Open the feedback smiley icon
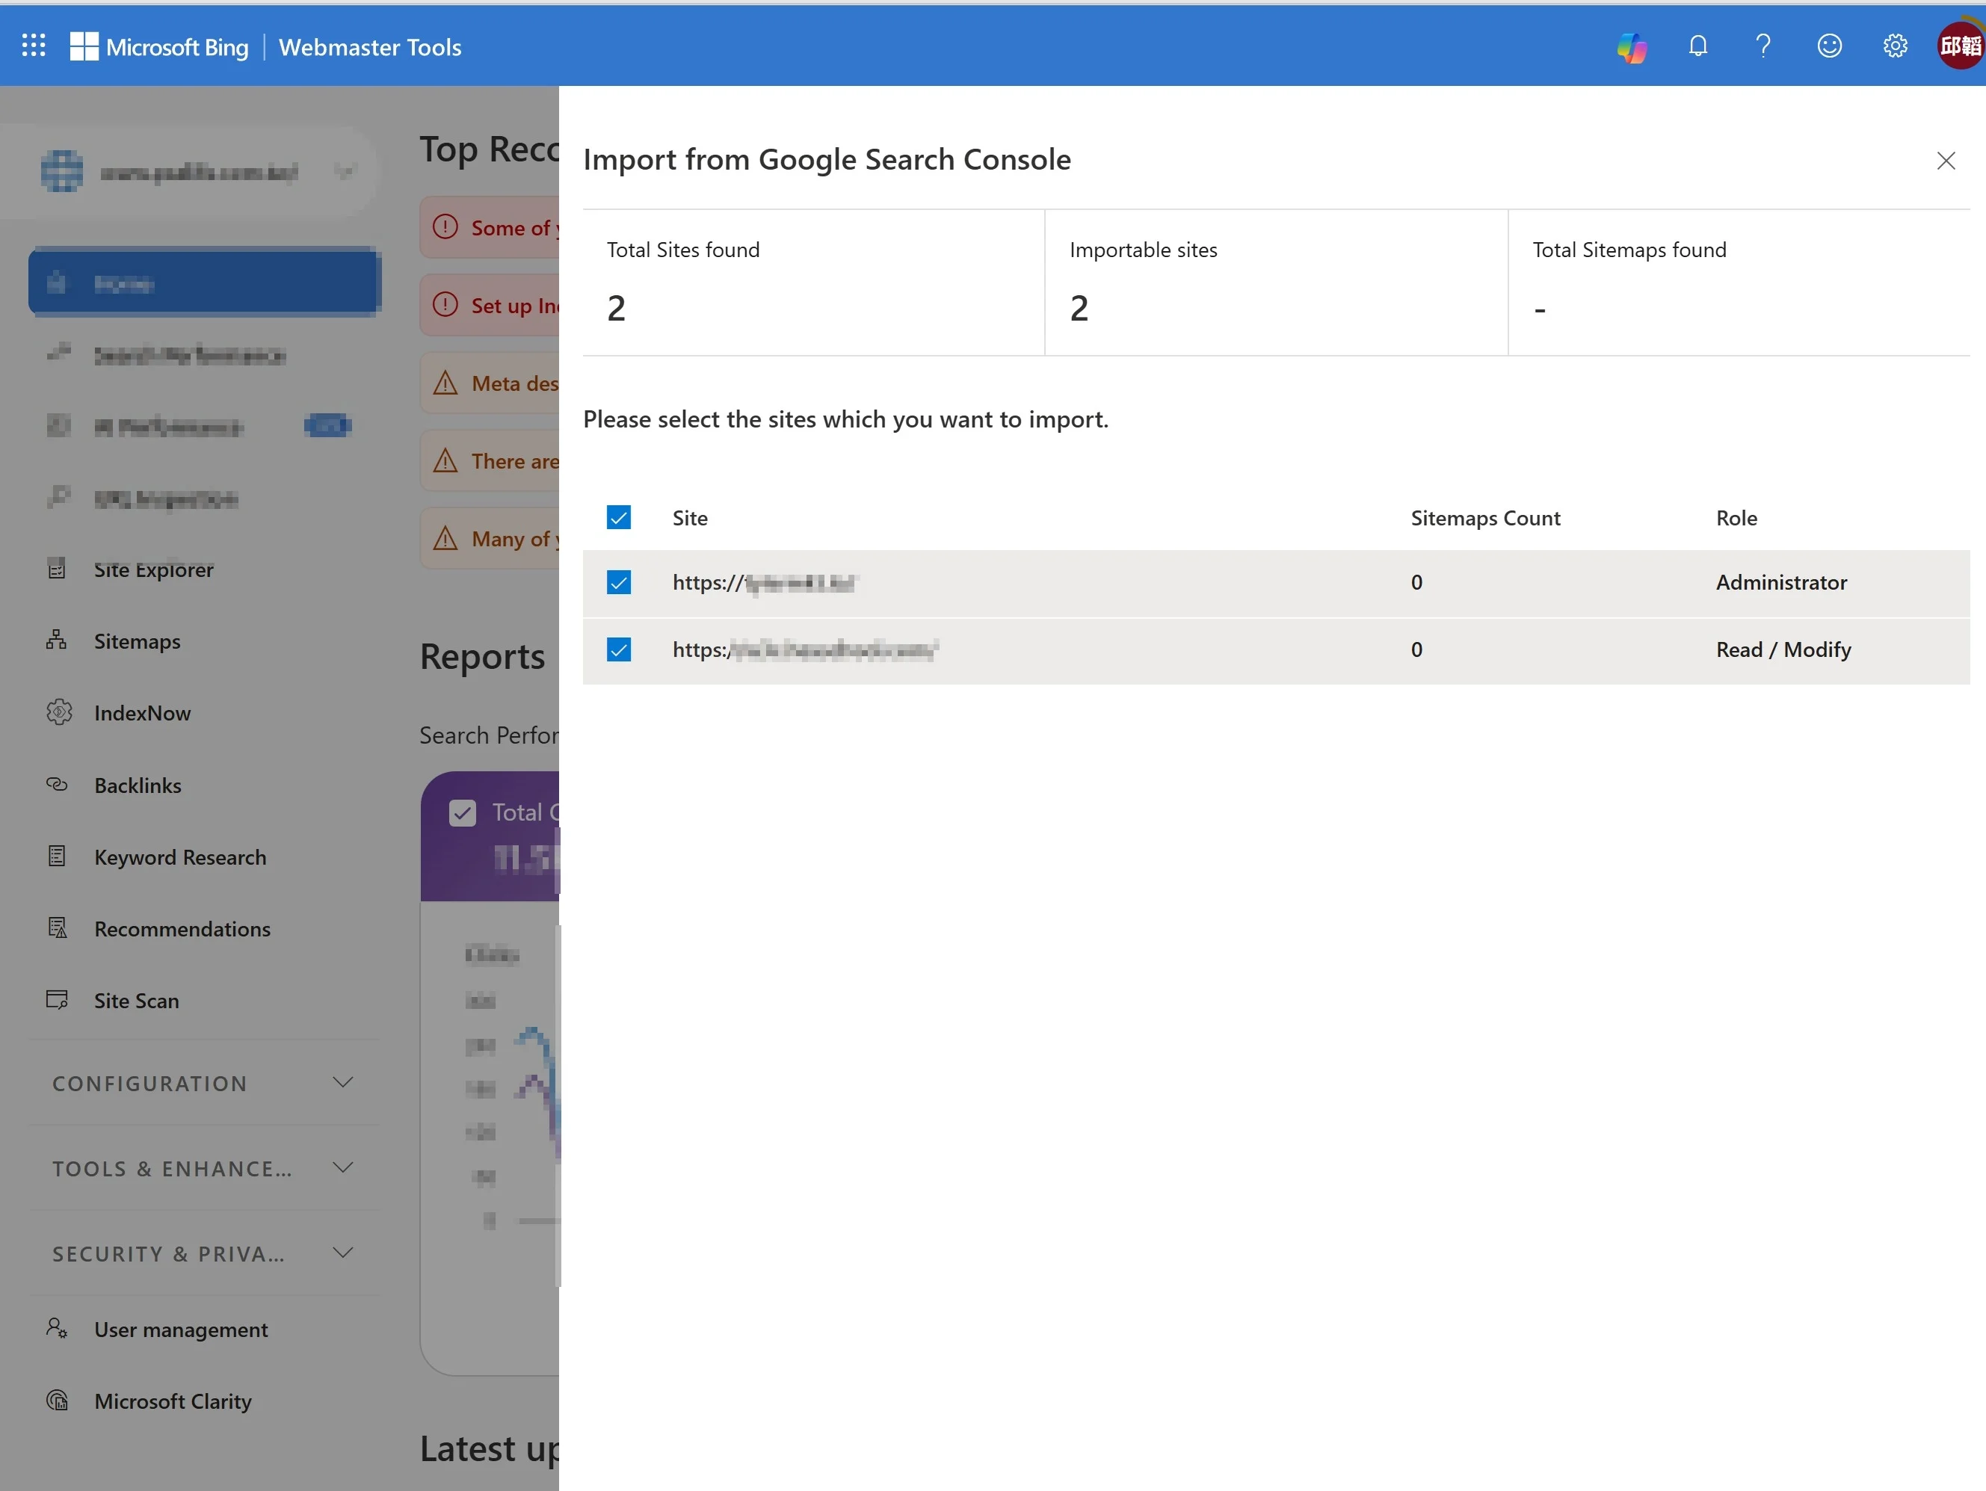Image resolution: width=1986 pixels, height=1491 pixels. (1829, 46)
